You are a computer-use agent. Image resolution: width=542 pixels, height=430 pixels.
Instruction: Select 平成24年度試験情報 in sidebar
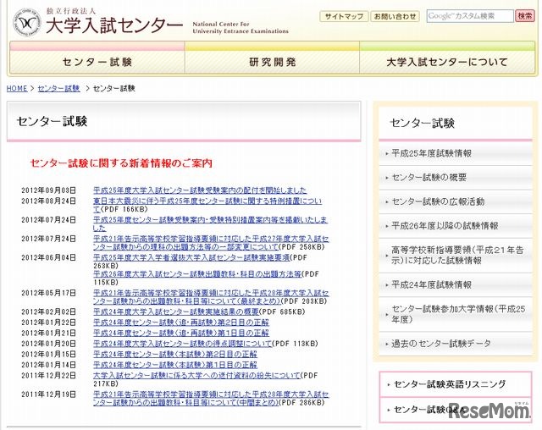[456, 285]
